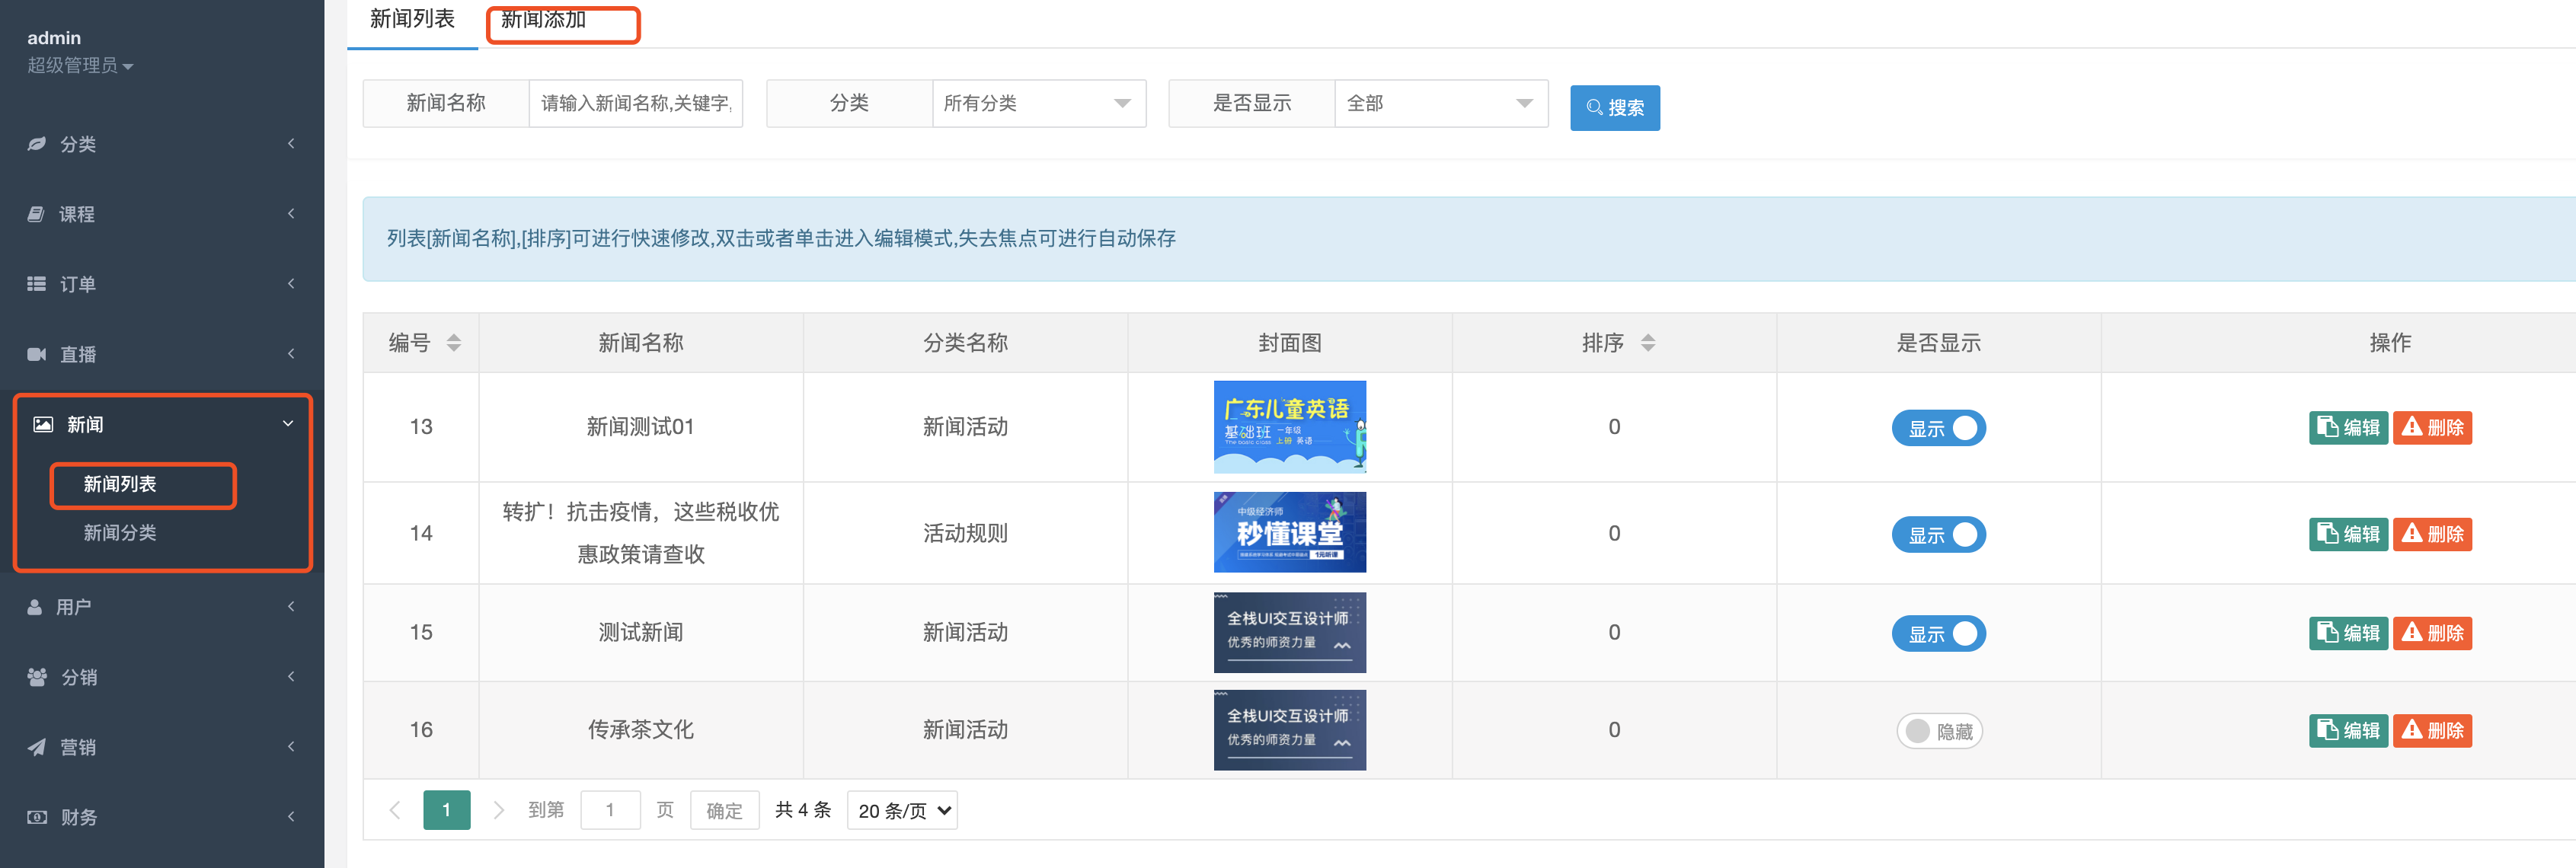Sort table by 编号 sort arrows
2576x868 pixels.
454,343
